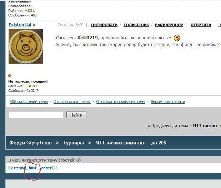Open the Existential user profile name

tap(22, 25)
